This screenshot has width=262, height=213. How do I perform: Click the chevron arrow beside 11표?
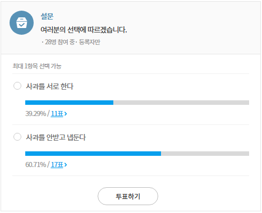click(66, 114)
